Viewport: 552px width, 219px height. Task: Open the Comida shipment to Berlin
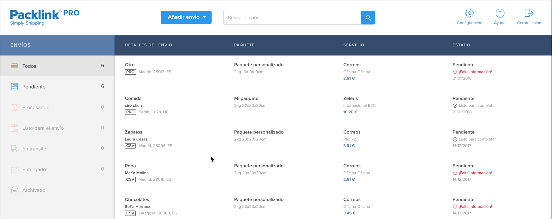333,105
